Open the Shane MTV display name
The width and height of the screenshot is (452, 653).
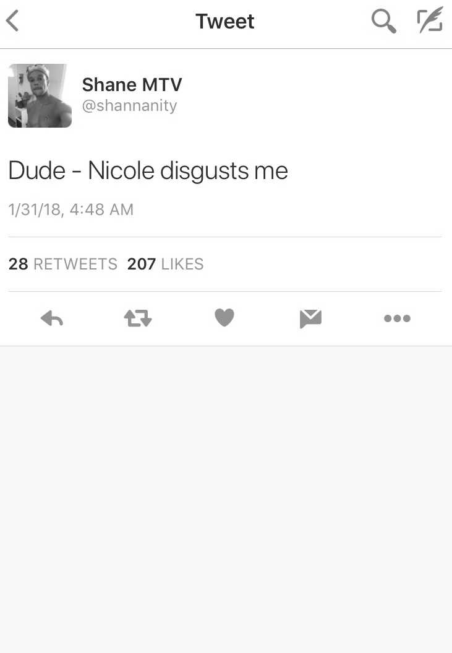(132, 84)
